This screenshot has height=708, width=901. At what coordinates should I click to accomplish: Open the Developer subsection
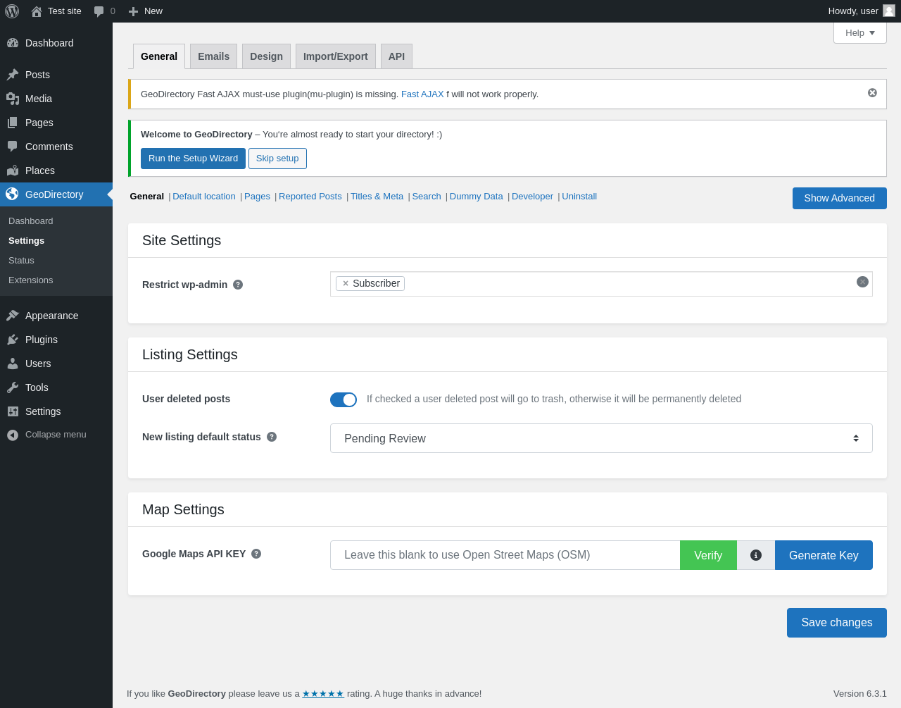(532, 197)
